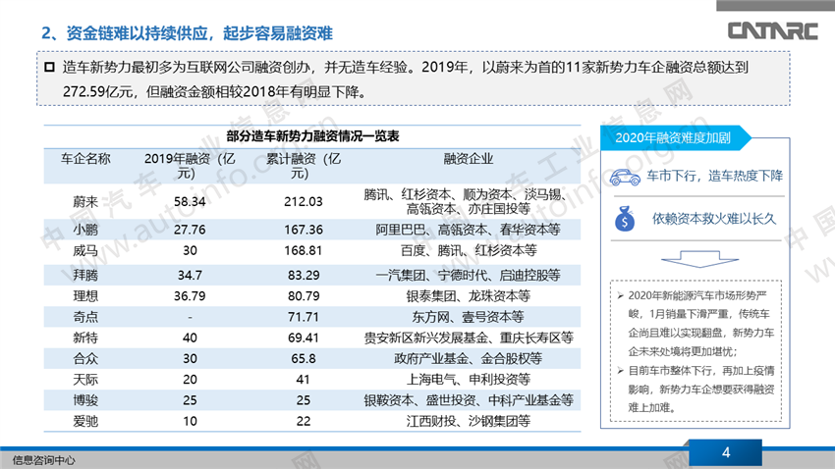835x469 pixels.
Task: Select value 40 in 新特 row
Action: (190, 338)
